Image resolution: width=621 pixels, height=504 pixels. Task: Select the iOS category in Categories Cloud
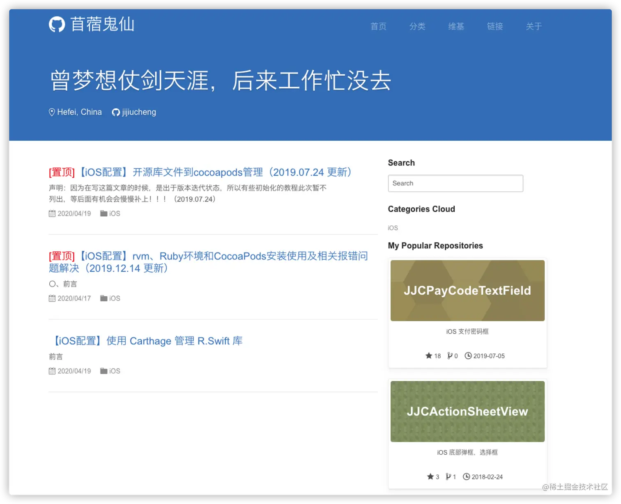pyautogui.click(x=393, y=228)
